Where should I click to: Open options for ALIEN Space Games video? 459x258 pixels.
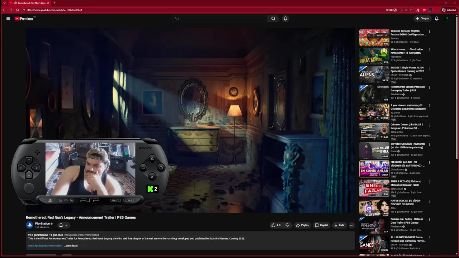coord(430,68)
